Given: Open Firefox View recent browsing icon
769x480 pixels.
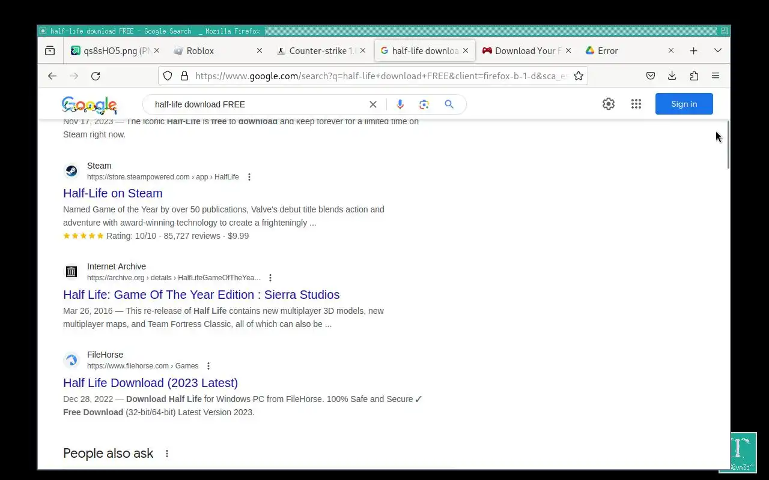Looking at the screenshot, I should pos(50,51).
